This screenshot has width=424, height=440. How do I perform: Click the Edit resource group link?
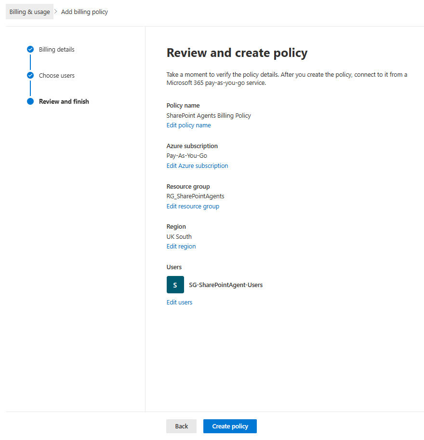point(193,206)
